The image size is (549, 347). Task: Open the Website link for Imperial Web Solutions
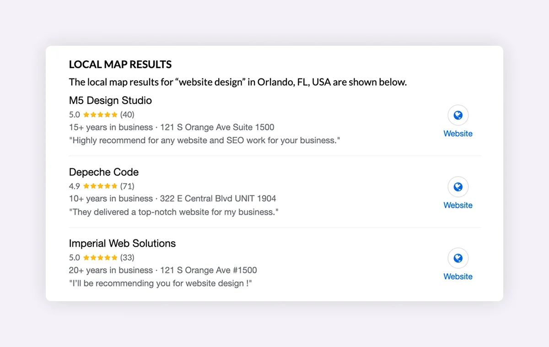pos(458,277)
